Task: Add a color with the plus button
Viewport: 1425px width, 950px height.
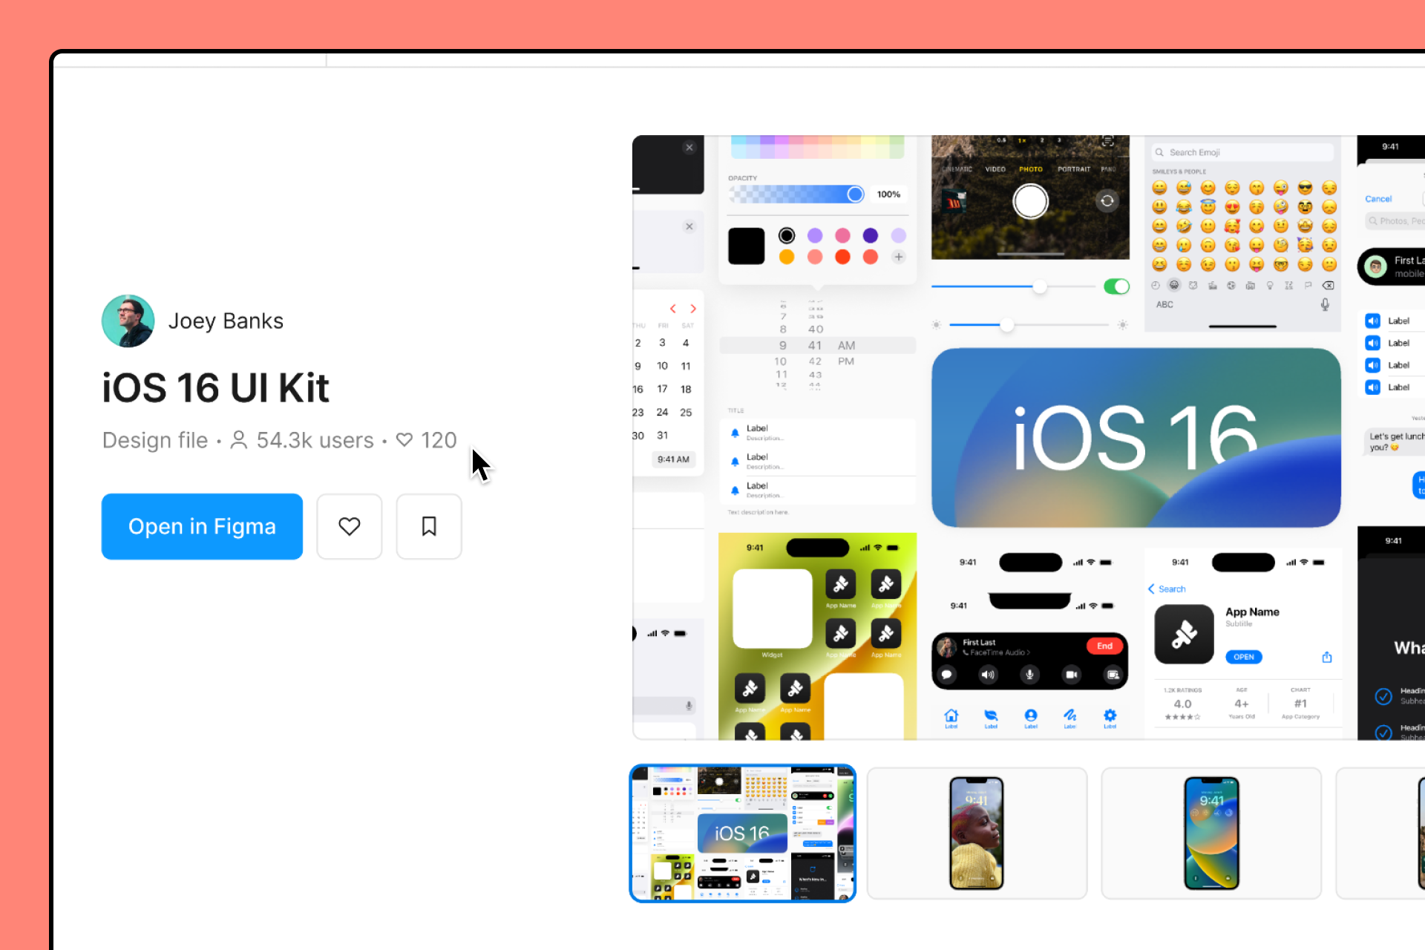Action: click(x=899, y=257)
